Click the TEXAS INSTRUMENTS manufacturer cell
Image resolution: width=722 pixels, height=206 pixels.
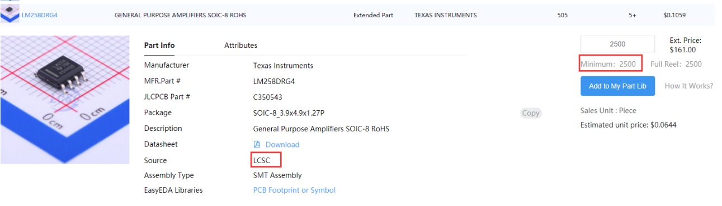(x=446, y=15)
